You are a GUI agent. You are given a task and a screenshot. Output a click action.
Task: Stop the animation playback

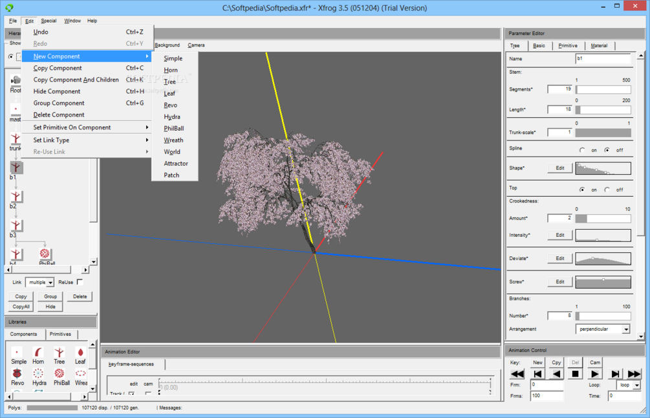(576, 374)
